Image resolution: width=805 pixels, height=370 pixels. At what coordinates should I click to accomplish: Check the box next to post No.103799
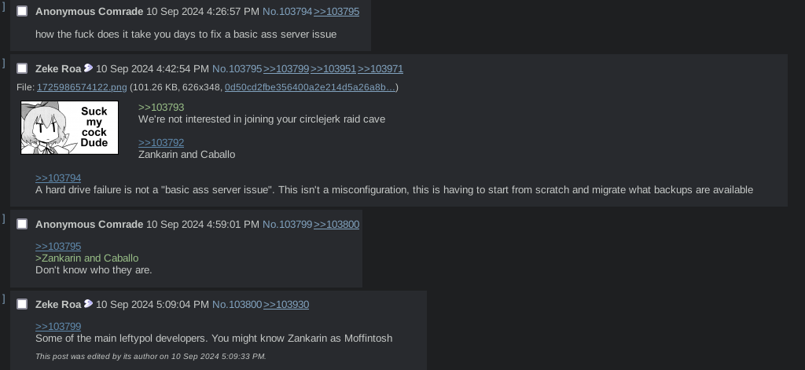(22, 225)
